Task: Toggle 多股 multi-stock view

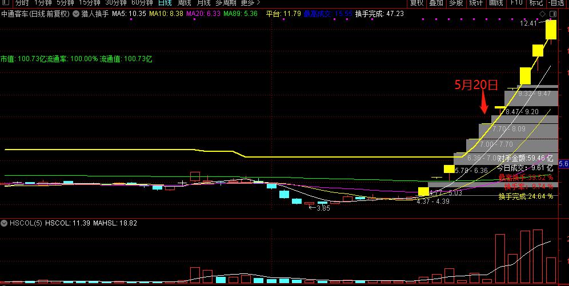Action: 455,3
